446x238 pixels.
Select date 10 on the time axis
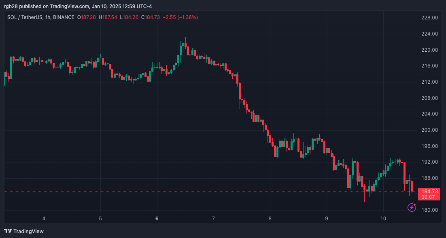(383, 219)
